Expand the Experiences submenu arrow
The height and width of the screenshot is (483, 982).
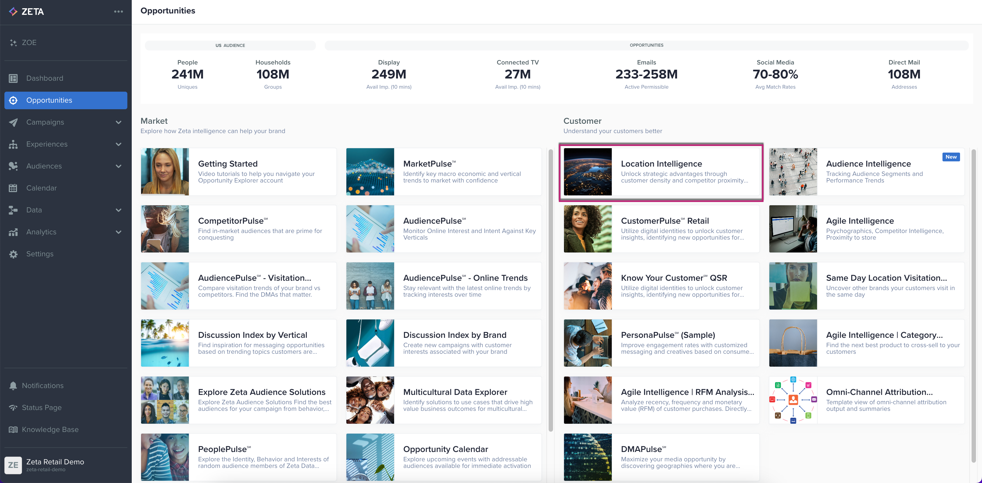[119, 144]
